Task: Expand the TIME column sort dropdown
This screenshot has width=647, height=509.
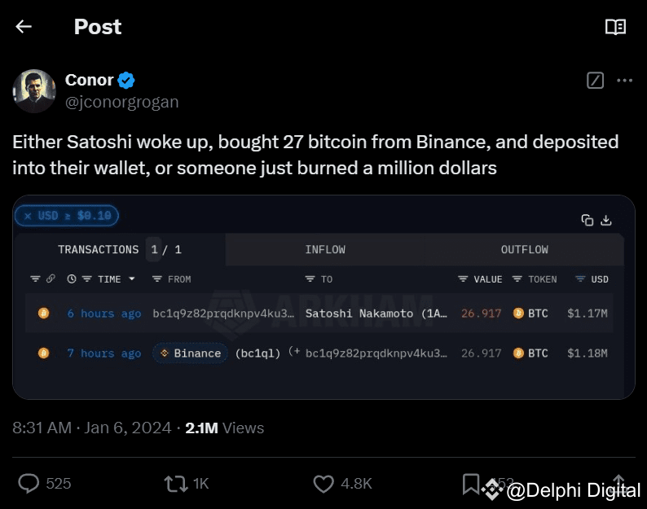Action: 131,279
